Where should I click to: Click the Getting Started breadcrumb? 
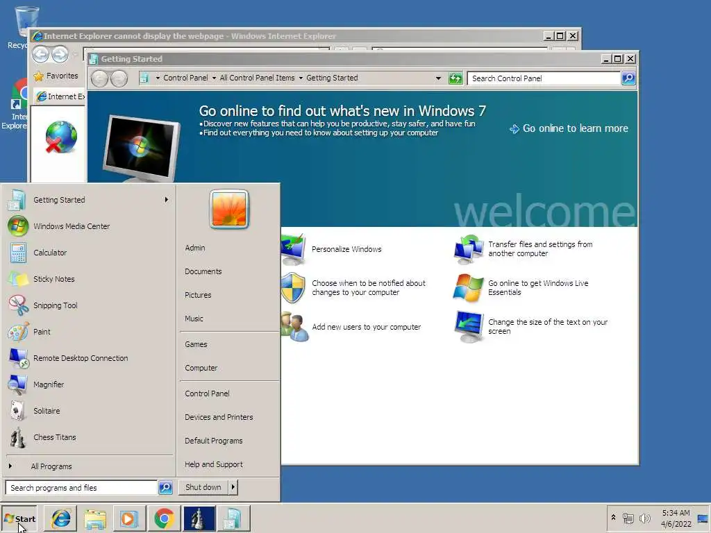coord(332,78)
